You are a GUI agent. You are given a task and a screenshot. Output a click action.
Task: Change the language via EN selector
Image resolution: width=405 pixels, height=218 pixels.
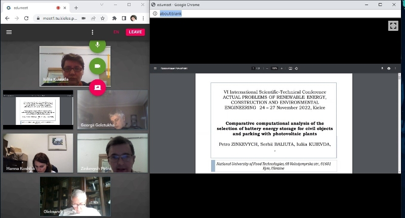pos(116,32)
